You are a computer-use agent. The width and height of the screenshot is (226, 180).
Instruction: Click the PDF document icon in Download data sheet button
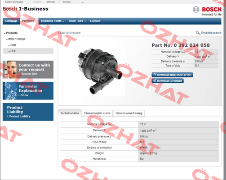[x=155, y=75]
